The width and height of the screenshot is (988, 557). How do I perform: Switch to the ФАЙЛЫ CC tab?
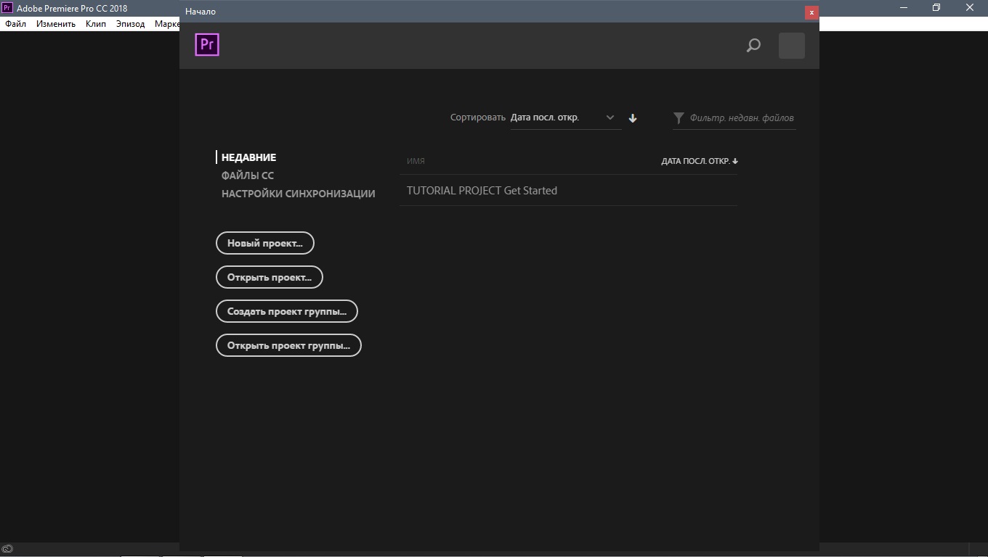248,176
